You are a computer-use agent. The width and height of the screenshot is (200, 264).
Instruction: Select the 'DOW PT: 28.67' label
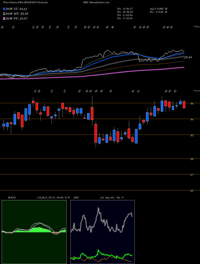tap(16, 18)
